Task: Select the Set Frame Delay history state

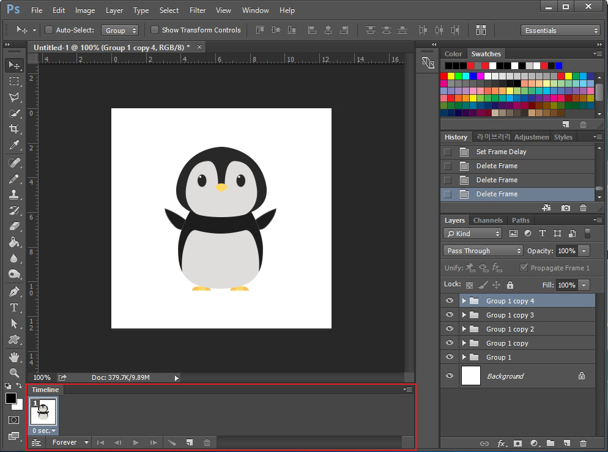Action: click(x=501, y=152)
